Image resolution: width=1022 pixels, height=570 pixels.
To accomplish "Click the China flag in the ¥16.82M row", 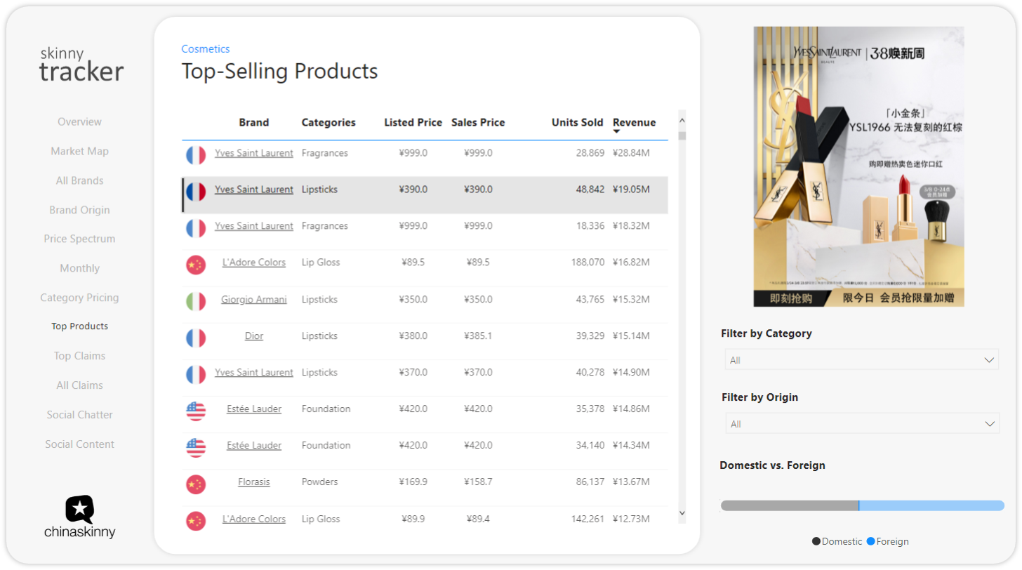I will [x=196, y=265].
